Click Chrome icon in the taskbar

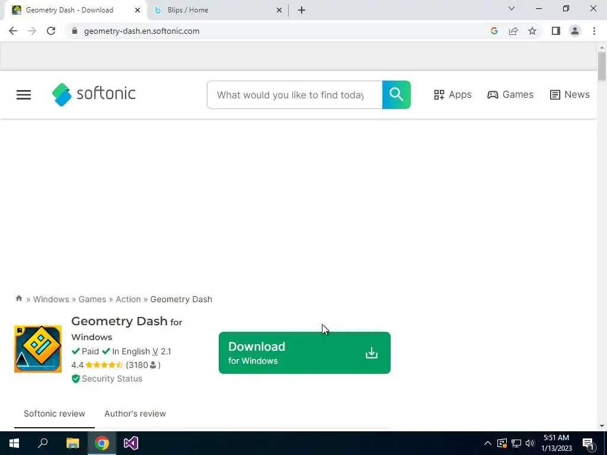coord(102,443)
